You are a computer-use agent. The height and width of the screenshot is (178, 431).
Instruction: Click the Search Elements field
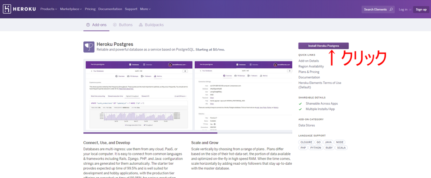click(378, 9)
